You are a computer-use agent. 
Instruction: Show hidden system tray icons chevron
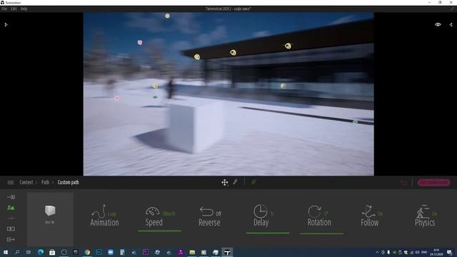pos(377,252)
